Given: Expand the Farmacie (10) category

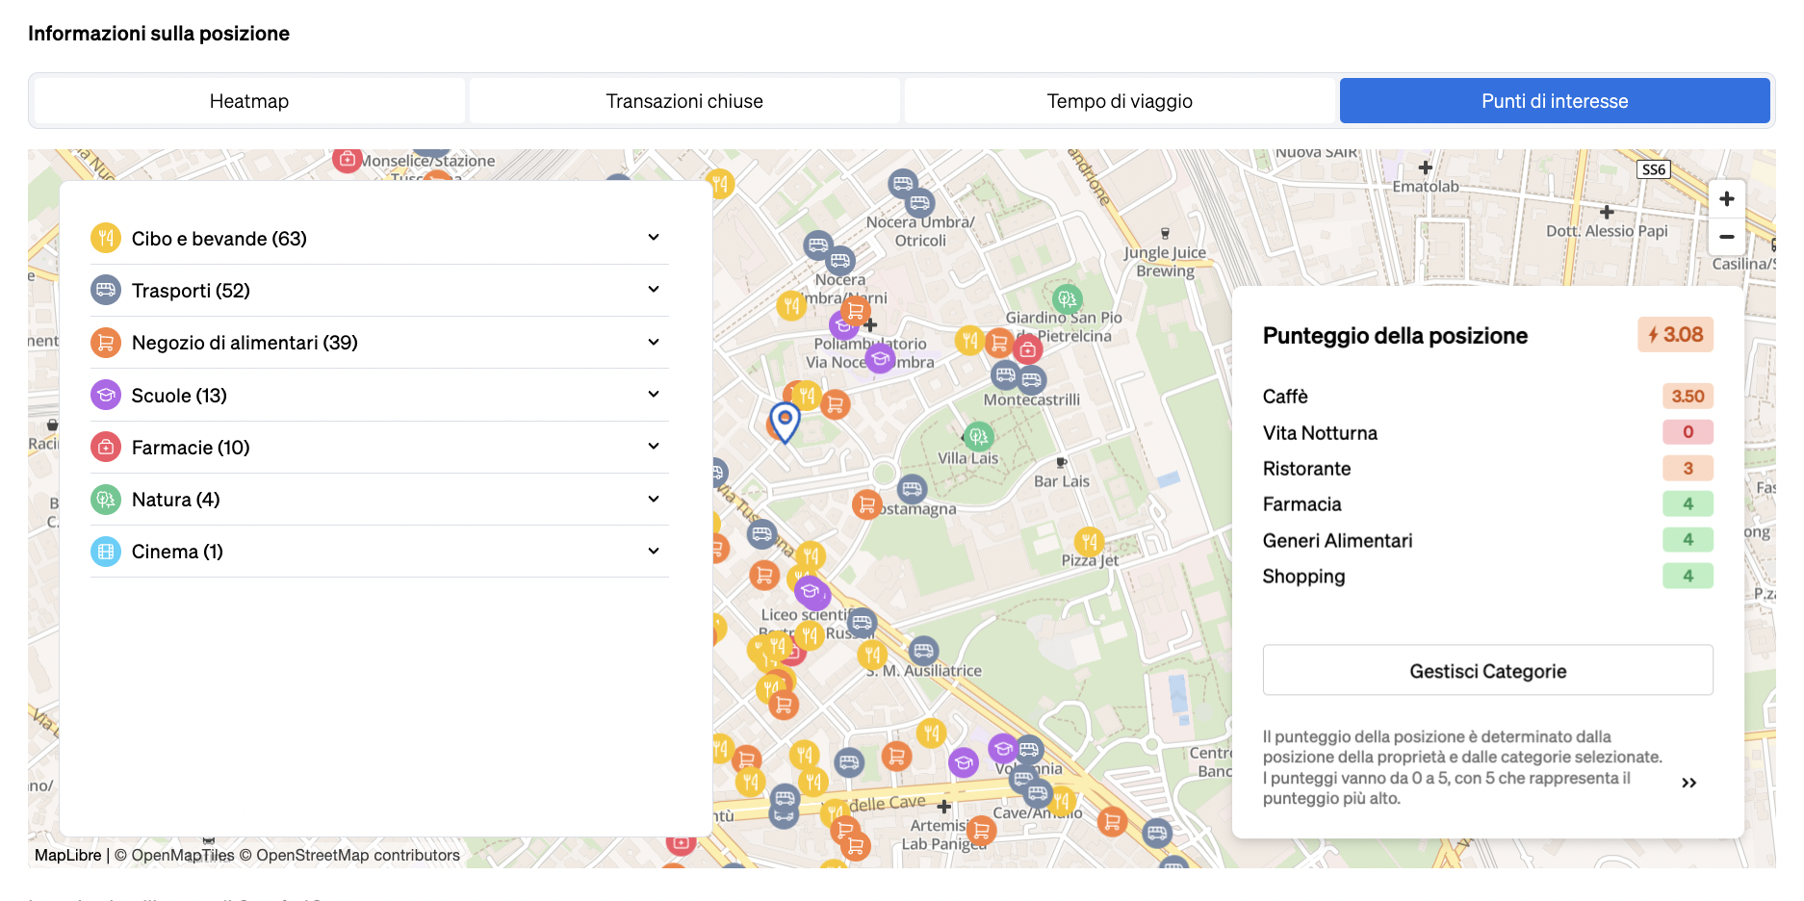Looking at the screenshot, I should [654, 447].
